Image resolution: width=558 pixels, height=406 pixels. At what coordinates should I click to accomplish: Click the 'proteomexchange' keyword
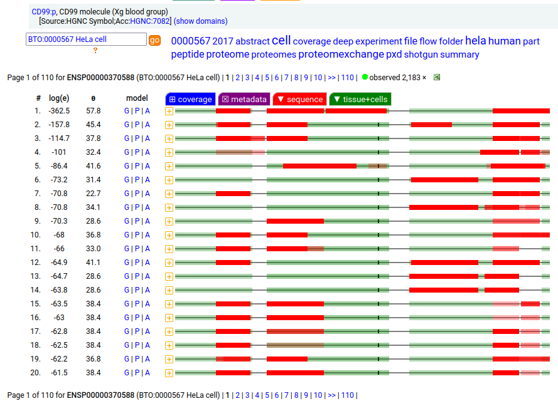(x=341, y=55)
